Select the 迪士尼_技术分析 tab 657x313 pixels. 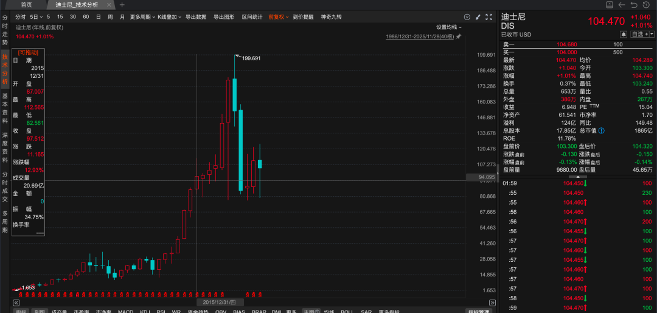coord(77,5)
